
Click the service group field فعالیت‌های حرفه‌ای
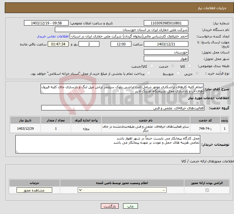123,108
